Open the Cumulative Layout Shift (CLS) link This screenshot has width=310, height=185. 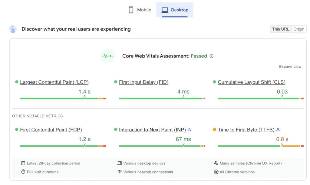click(252, 82)
